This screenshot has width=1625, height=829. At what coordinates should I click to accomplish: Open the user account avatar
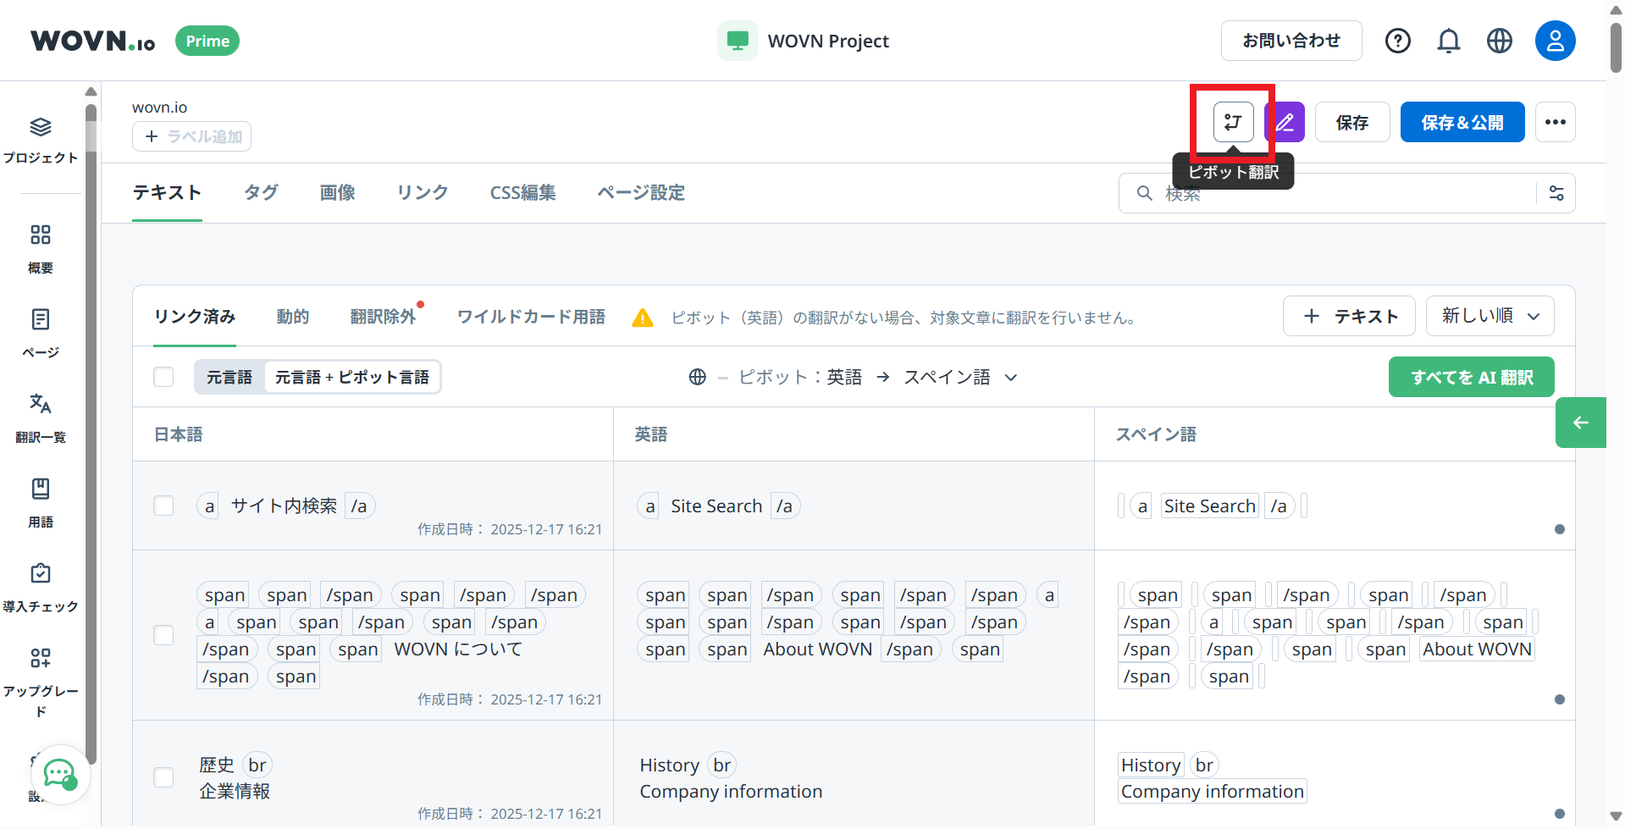(1555, 41)
